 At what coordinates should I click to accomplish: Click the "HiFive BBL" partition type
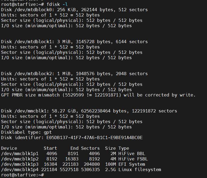click(x=132, y=153)
